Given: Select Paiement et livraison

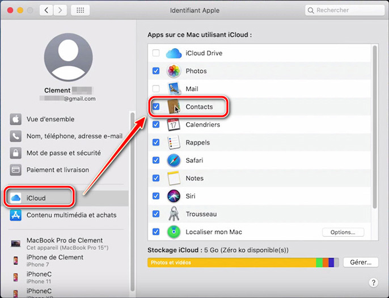Looking at the screenshot, I should point(58,170).
